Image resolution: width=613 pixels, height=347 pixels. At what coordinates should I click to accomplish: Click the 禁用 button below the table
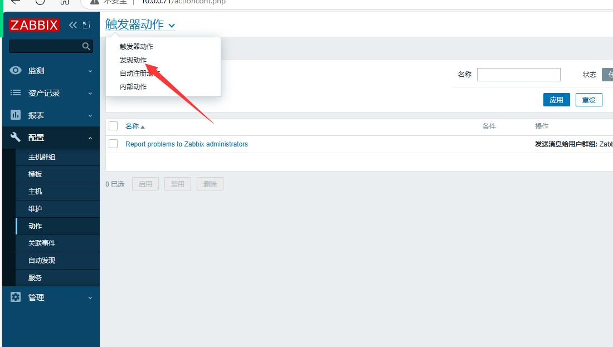pyautogui.click(x=177, y=184)
